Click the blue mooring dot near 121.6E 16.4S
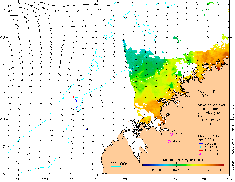 tap(87, 129)
